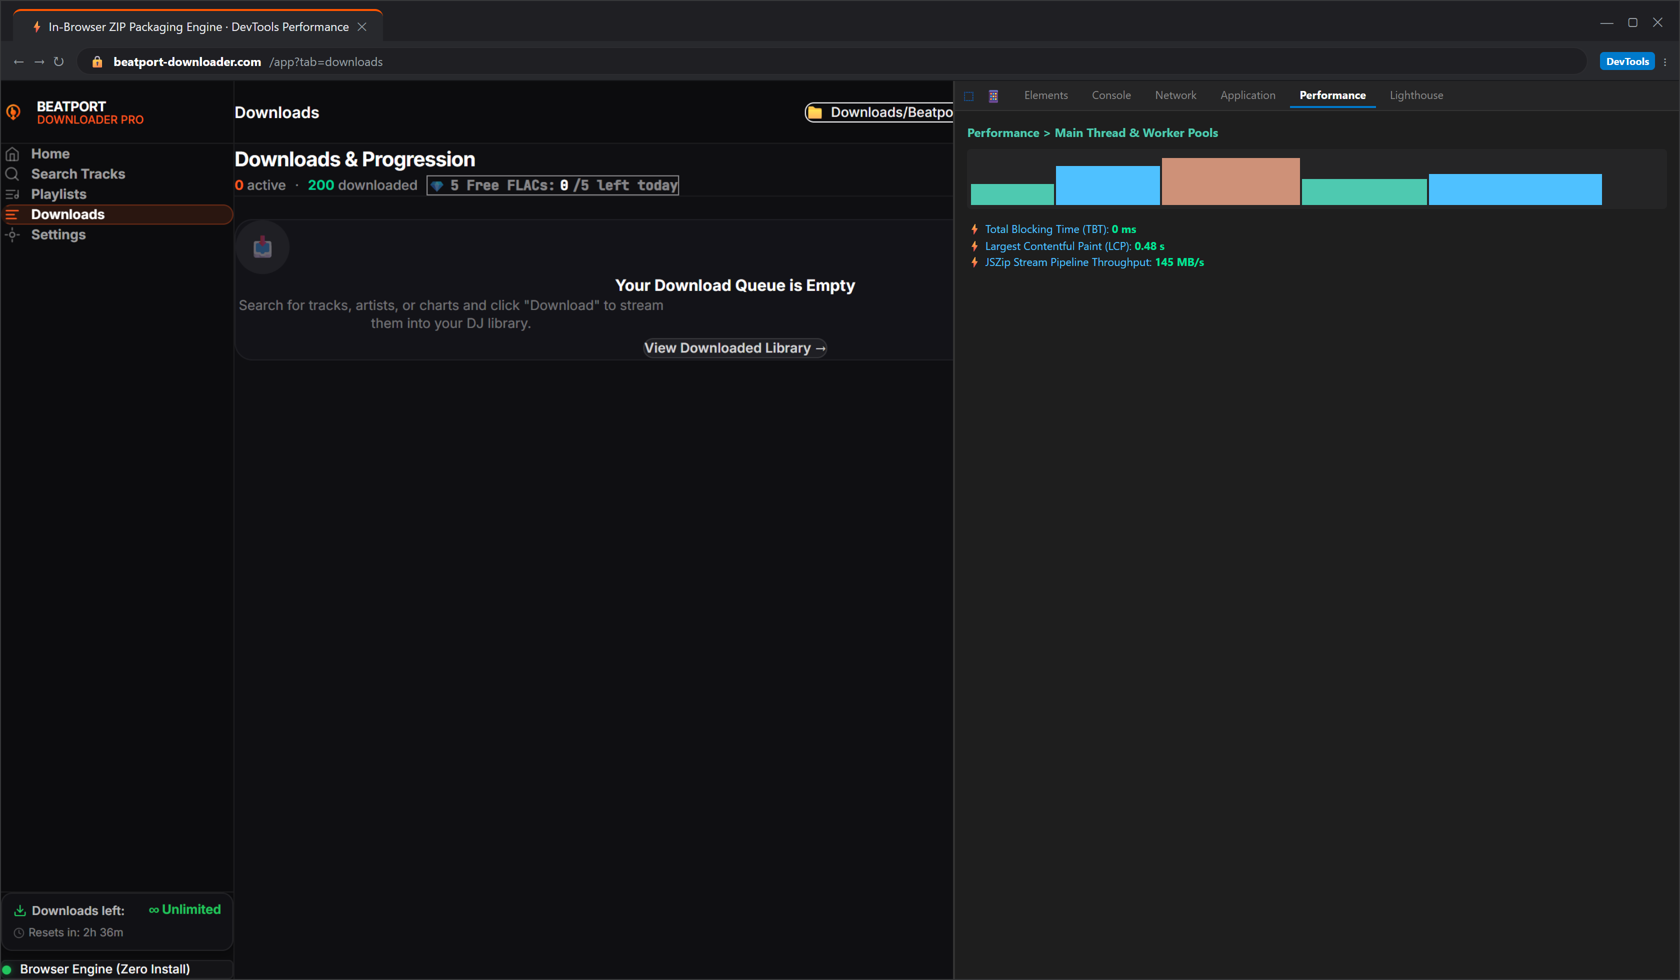The width and height of the screenshot is (1680, 980).
Task: Click the 0 active count
Action: pos(260,185)
